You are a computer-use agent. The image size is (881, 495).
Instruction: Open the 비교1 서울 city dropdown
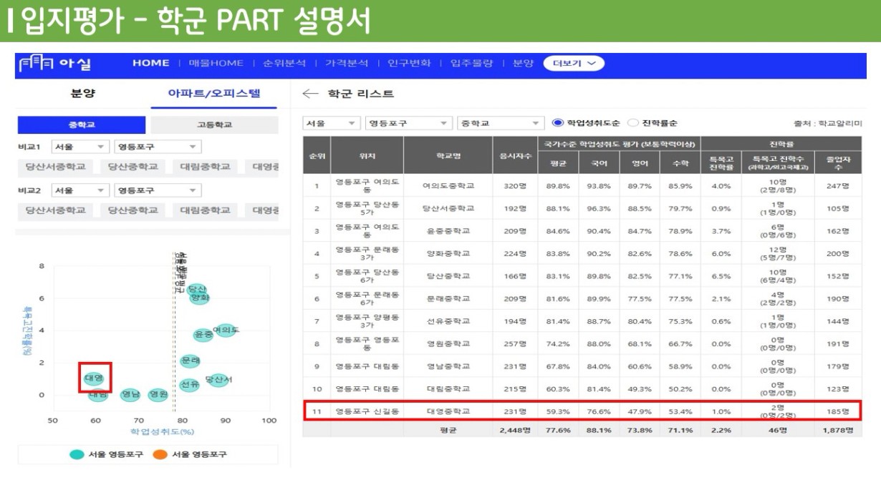80,147
